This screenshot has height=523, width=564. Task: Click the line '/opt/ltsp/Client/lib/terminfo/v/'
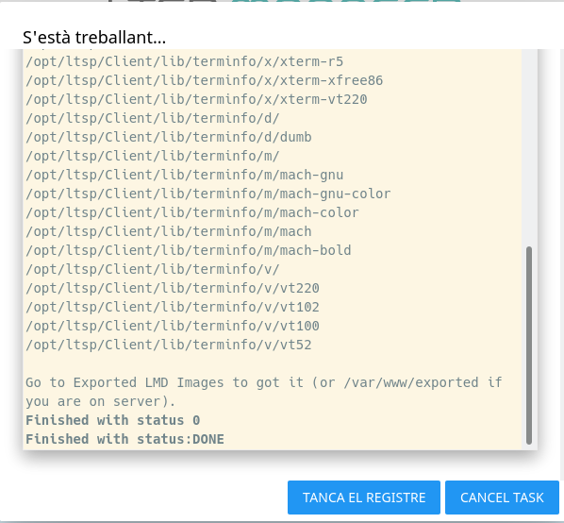(153, 269)
